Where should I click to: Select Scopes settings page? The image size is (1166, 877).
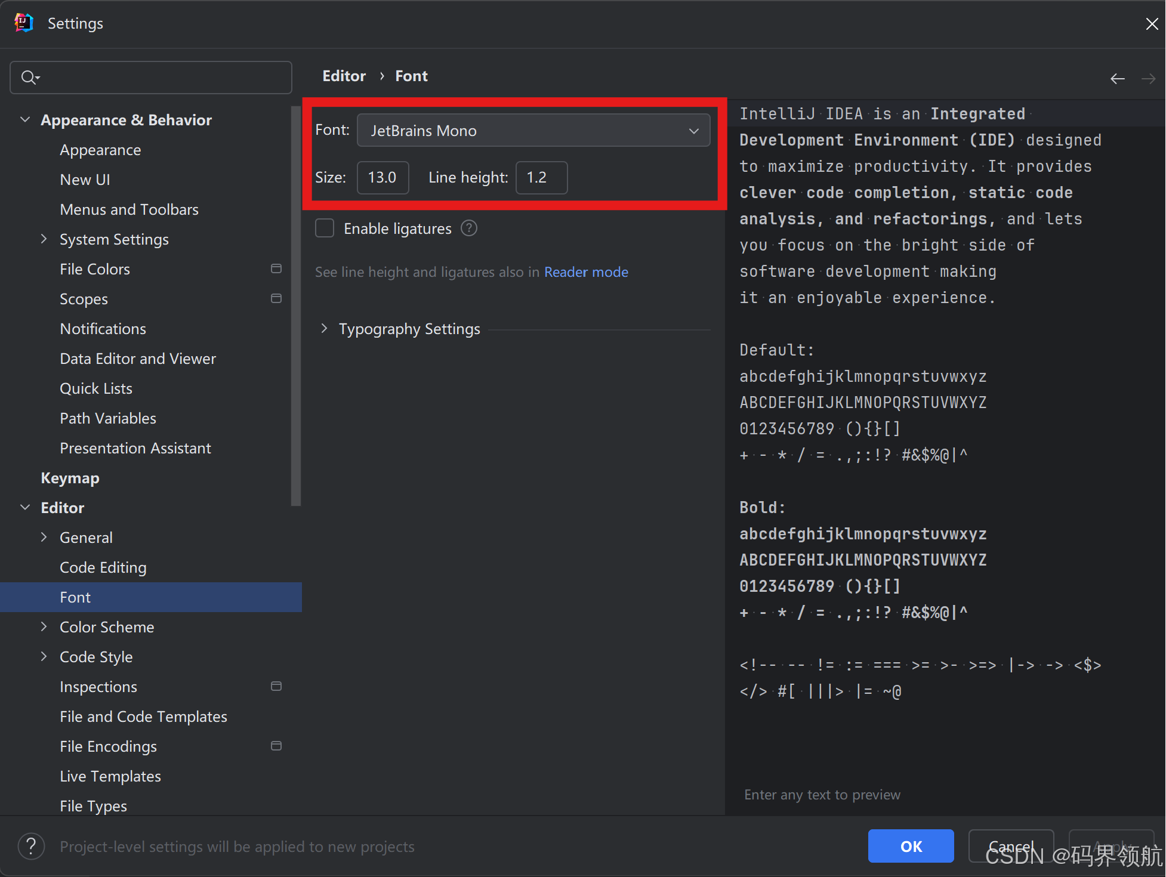[84, 299]
